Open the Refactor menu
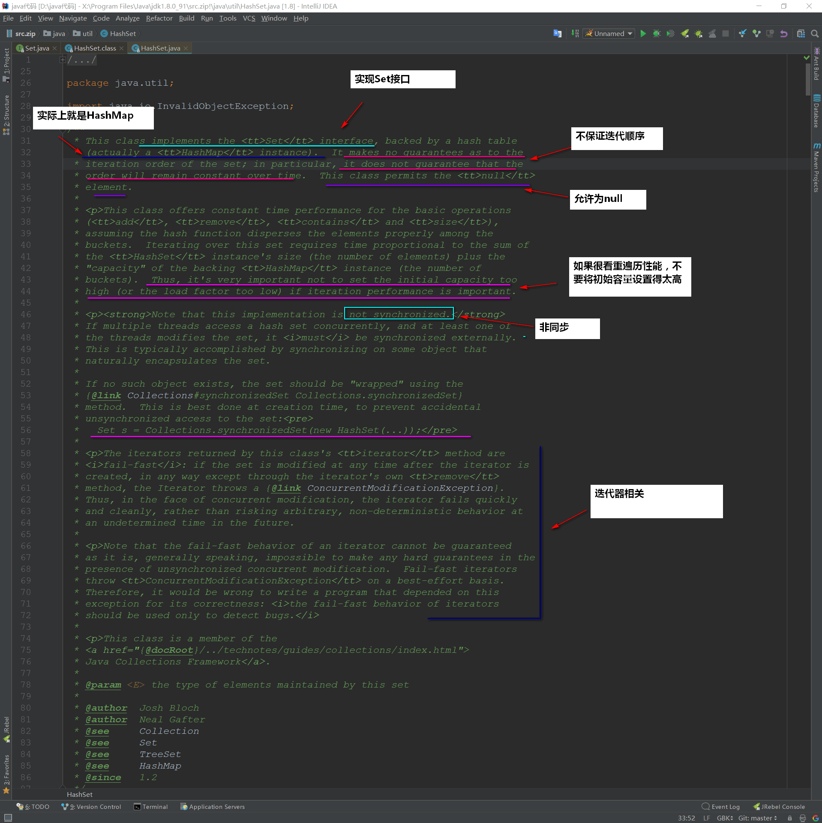 point(159,18)
